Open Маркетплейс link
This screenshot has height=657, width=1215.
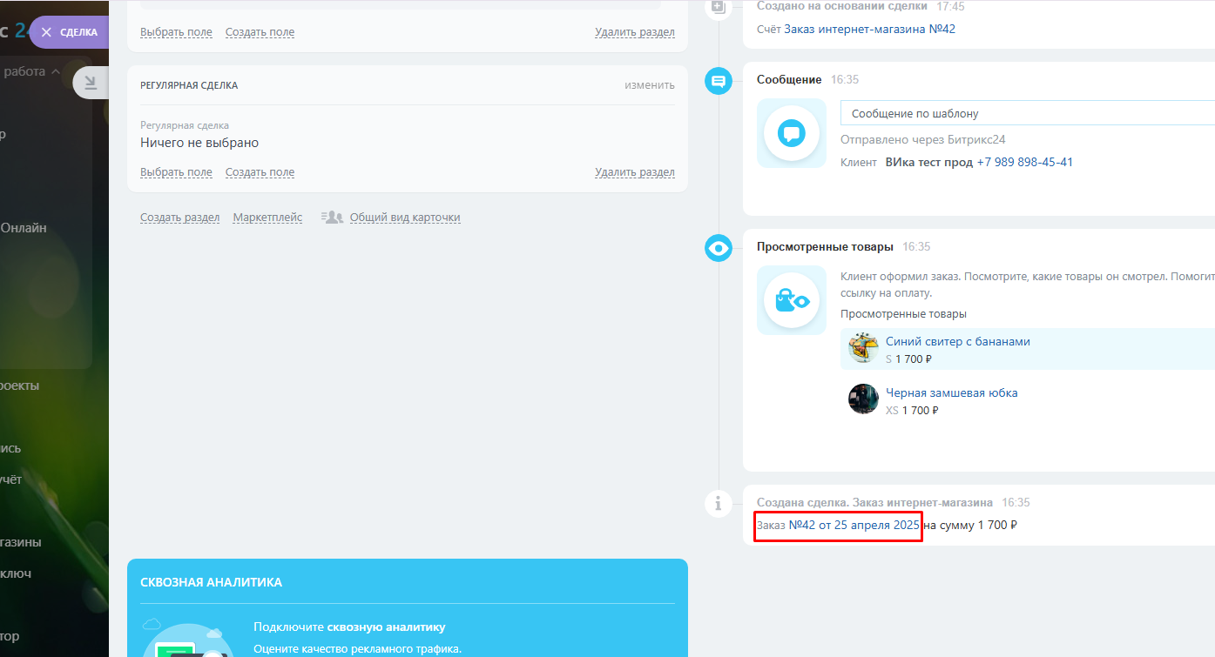[x=267, y=218]
